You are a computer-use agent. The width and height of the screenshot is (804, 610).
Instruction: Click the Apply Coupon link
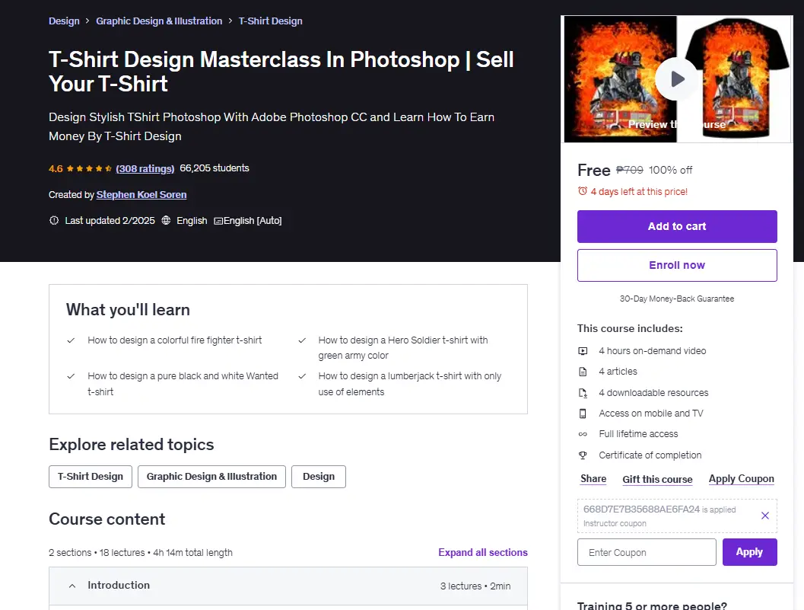[742, 478]
